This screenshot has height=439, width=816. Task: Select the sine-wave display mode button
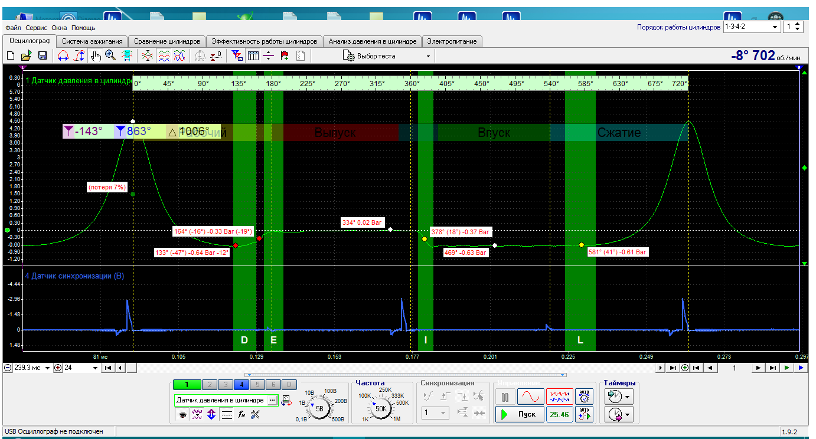tap(531, 396)
